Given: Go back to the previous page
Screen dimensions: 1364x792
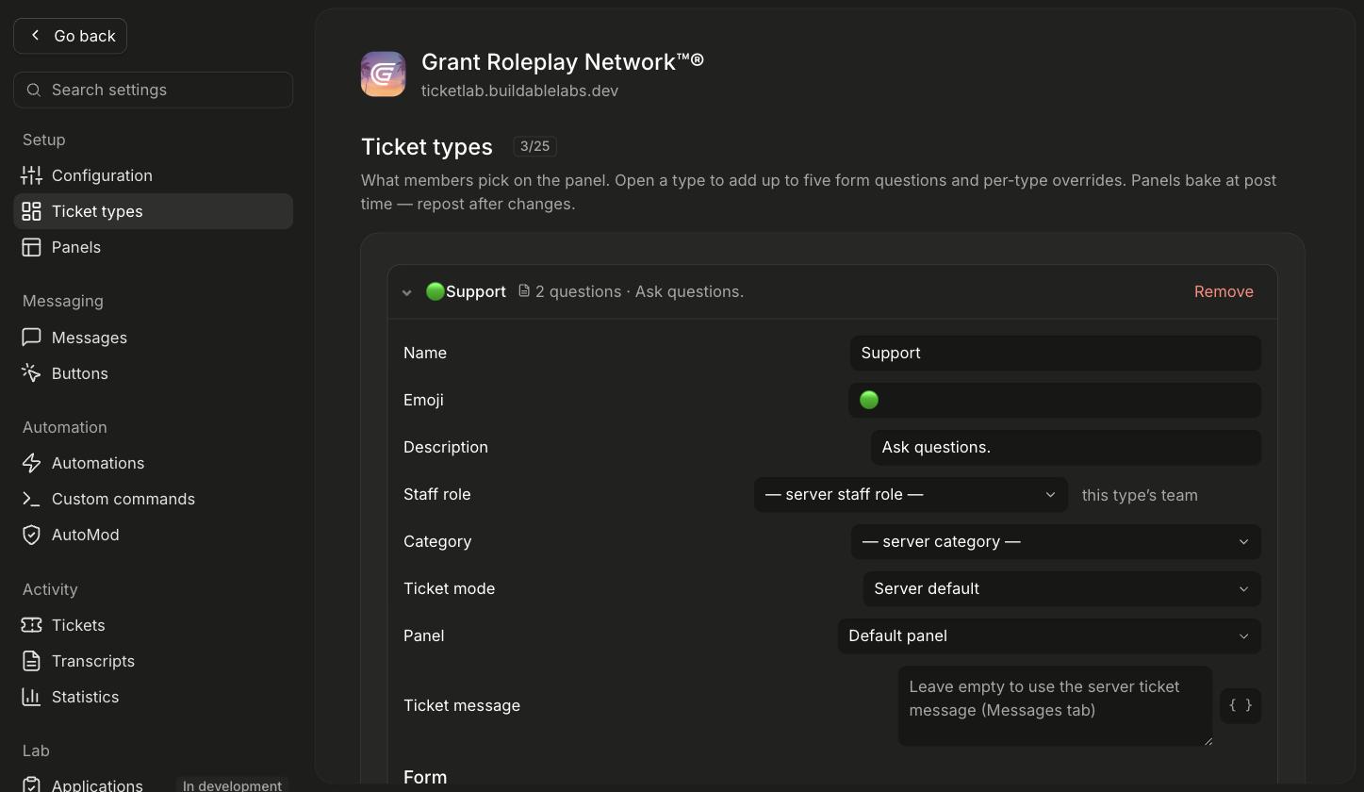Looking at the screenshot, I should pos(70,36).
